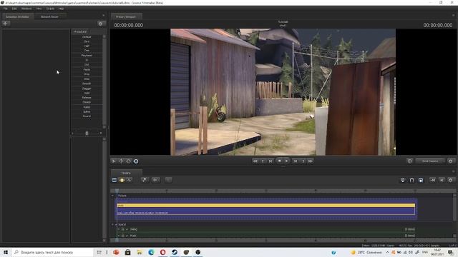Select the Timeline tab

126,173
